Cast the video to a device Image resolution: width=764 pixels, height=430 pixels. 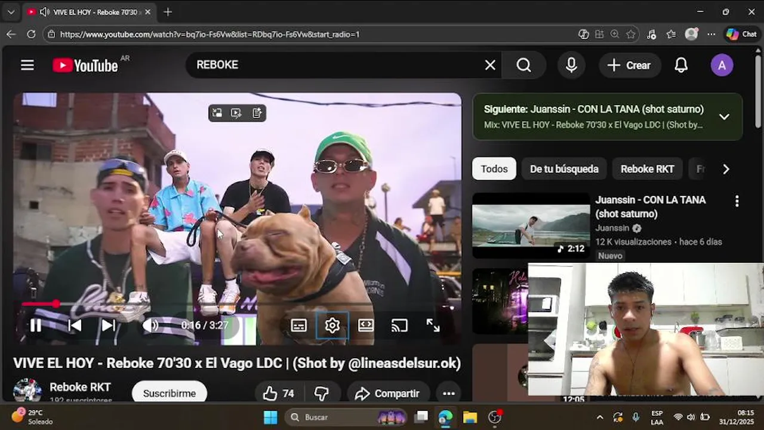pyautogui.click(x=399, y=325)
